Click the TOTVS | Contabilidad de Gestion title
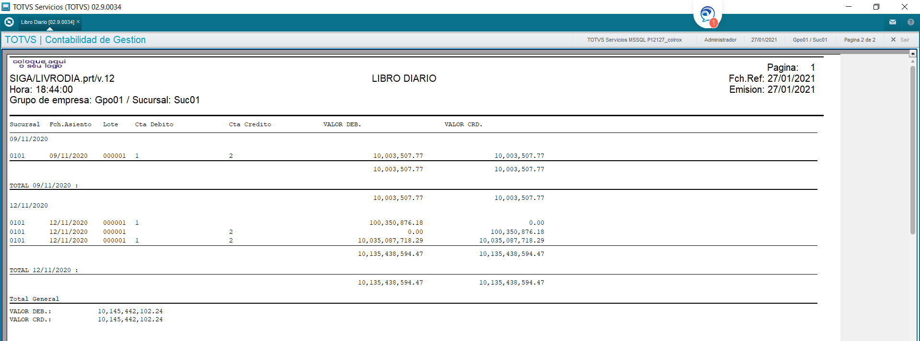 (x=75, y=40)
